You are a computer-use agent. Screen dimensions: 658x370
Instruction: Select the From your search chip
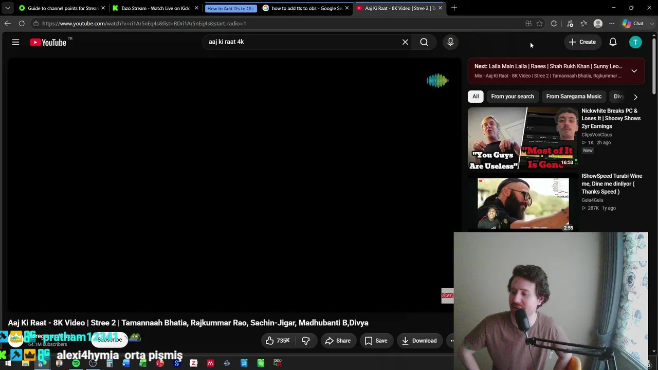coord(513,97)
